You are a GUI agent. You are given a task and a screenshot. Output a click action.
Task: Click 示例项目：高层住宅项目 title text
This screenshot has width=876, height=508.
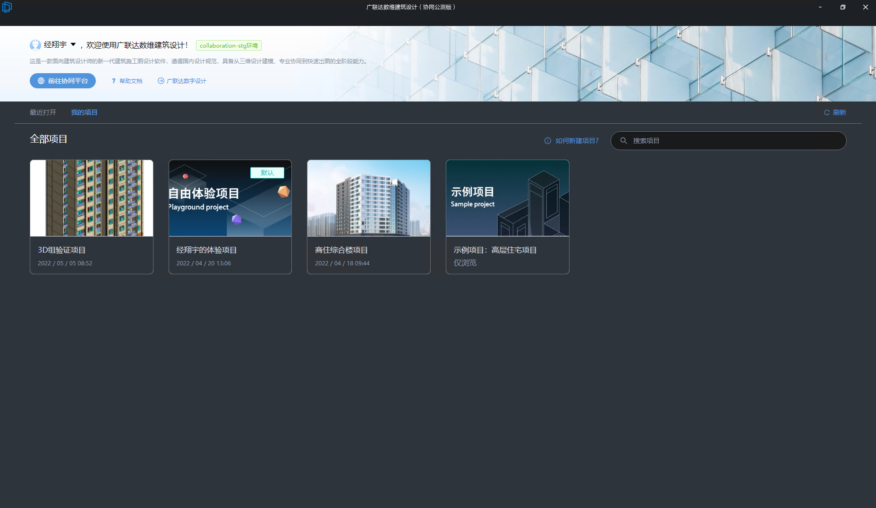495,250
